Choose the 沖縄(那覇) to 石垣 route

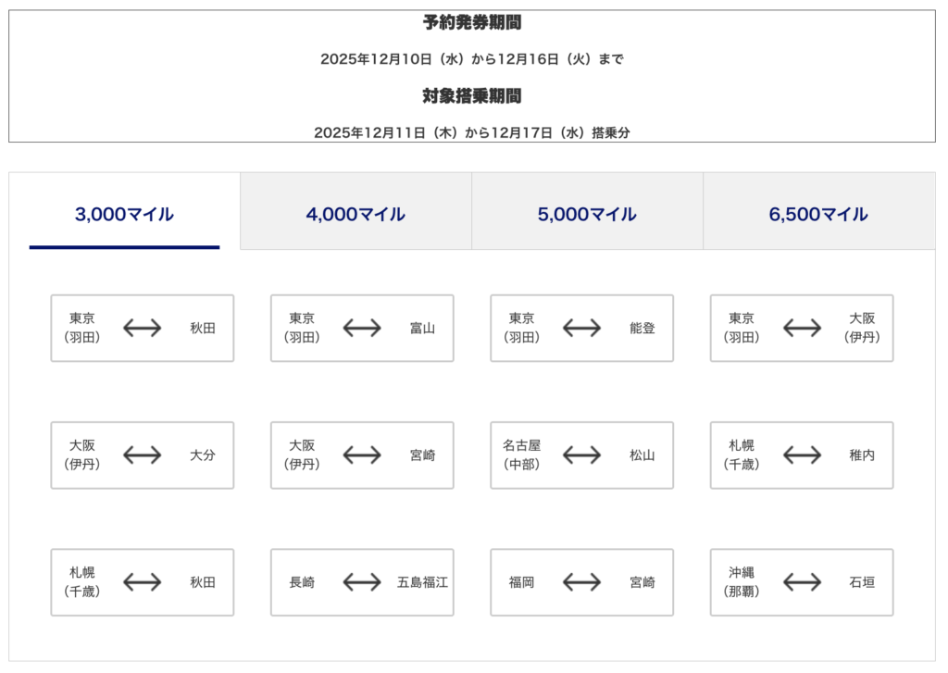pyautogui.click(x=802, y=582)
